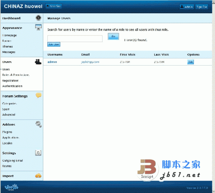215x193 pixels.
Task: Click the Sign Out button
Action: click(x=202, y=7)
